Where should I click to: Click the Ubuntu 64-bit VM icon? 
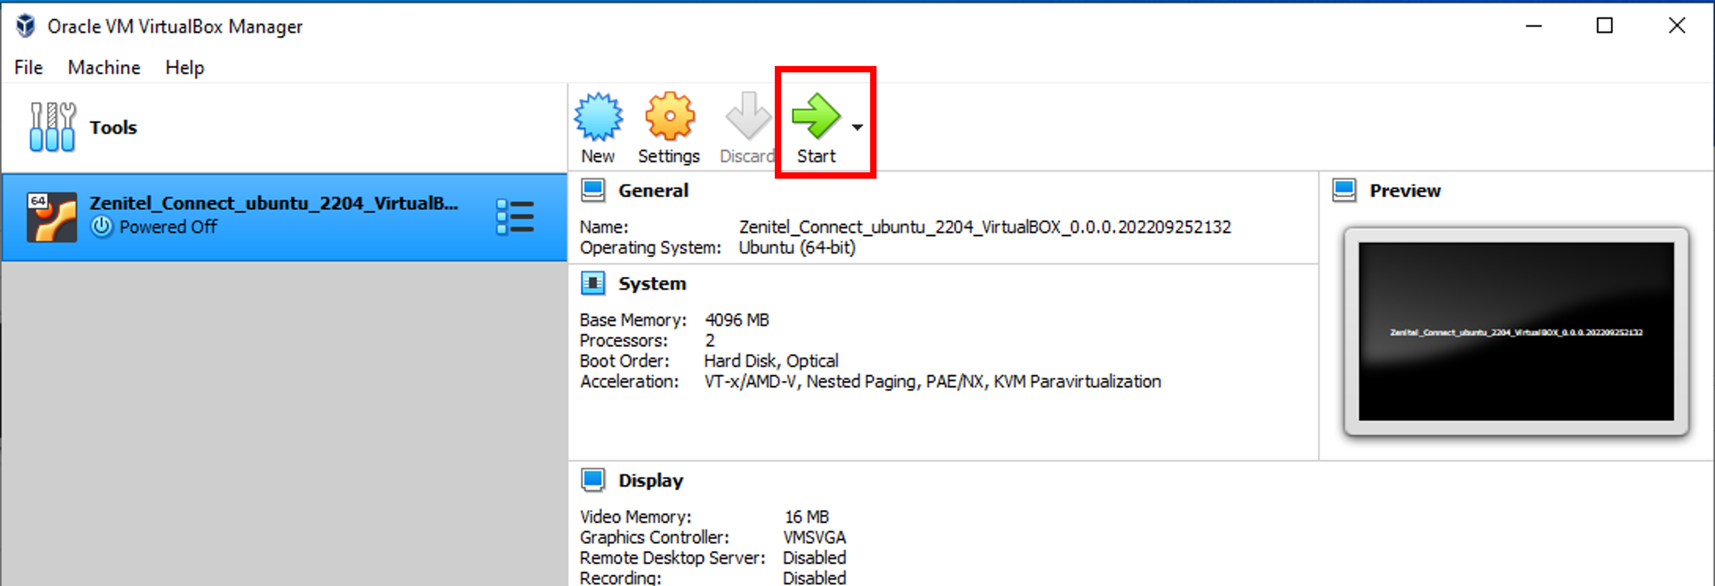tap(51, 217)
